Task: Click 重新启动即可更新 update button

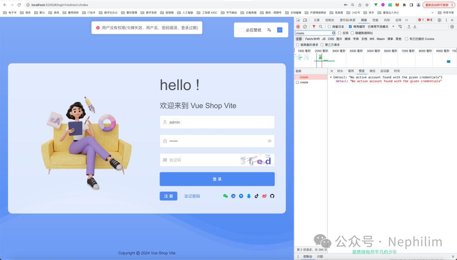Action: [x=439, y=5]
